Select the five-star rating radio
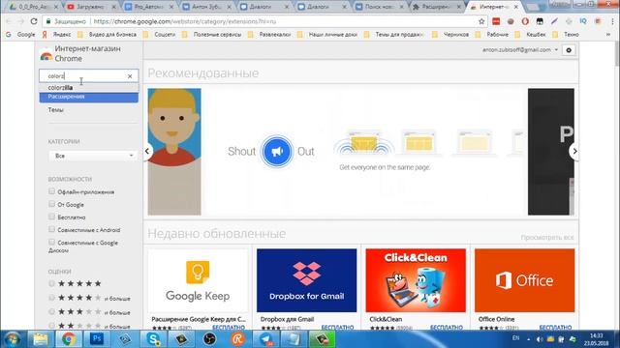 (51, 283)
